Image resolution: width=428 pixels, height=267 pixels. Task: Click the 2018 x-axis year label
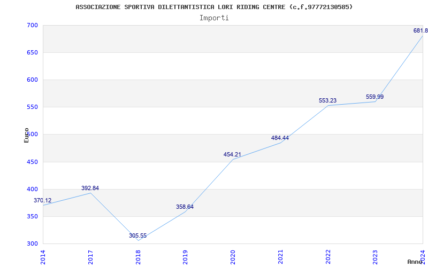(x=138, y=257)
